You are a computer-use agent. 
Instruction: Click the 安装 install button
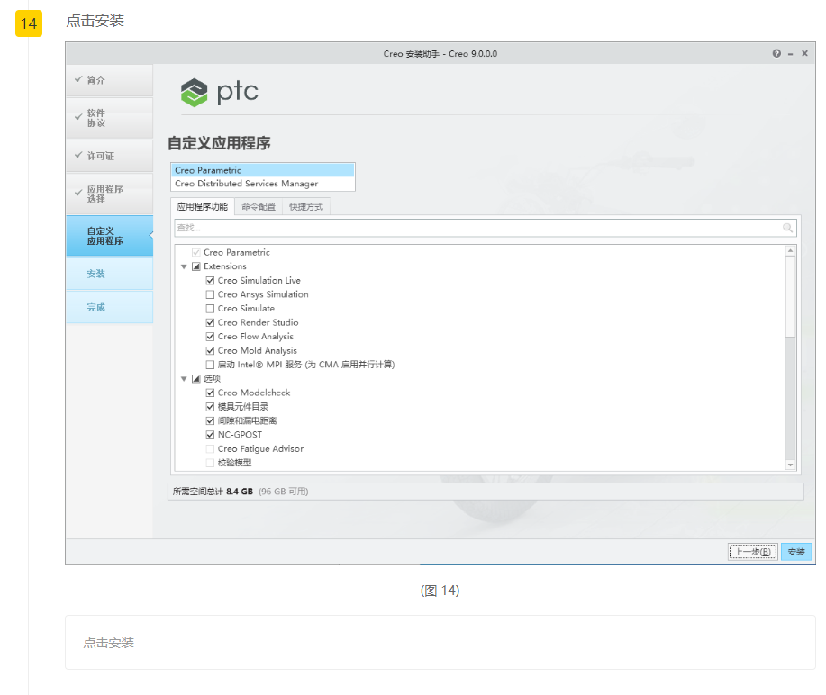click(x=796, y=552)
